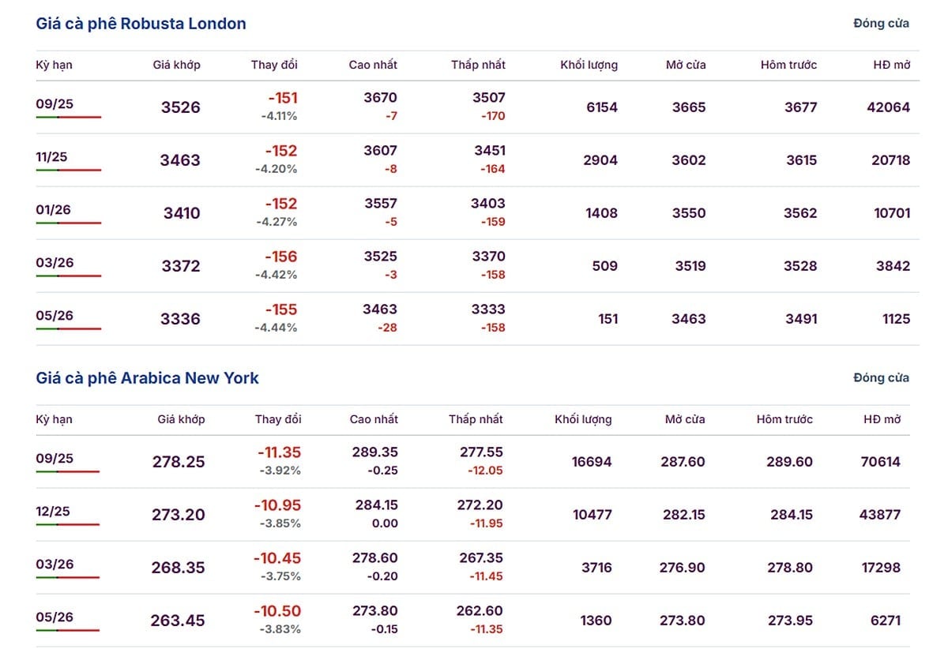
Task: Select the Robusta 11/25 contract term
Action: pos(51,157)
